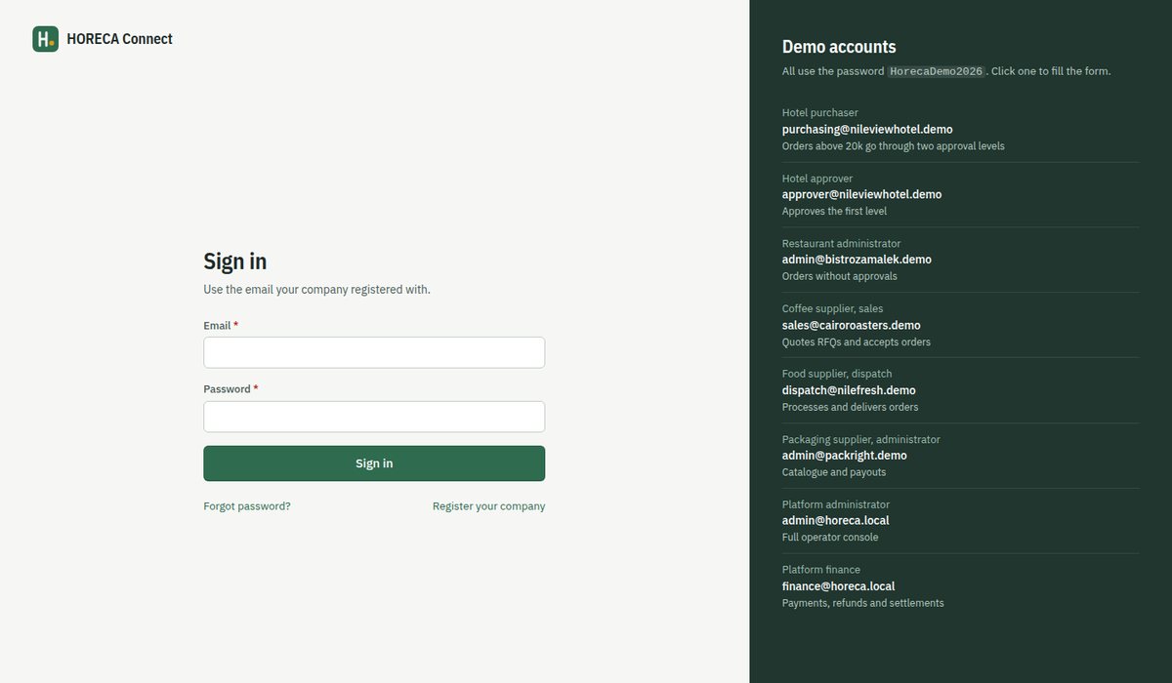Click 'Approves the first level' description
This screenshot has width=1172, height=683.
[835, 211]
